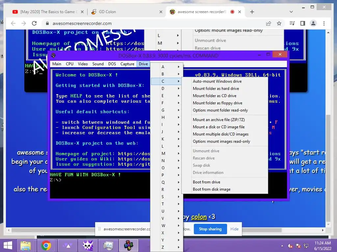Select Mount folder as floppy drive
The height and width of the screenshot is (252, 337).
click(225, 103)
